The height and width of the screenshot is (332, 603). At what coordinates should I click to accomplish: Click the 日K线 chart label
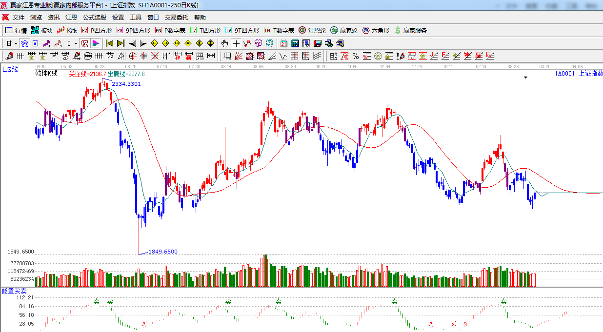point(10,70)
